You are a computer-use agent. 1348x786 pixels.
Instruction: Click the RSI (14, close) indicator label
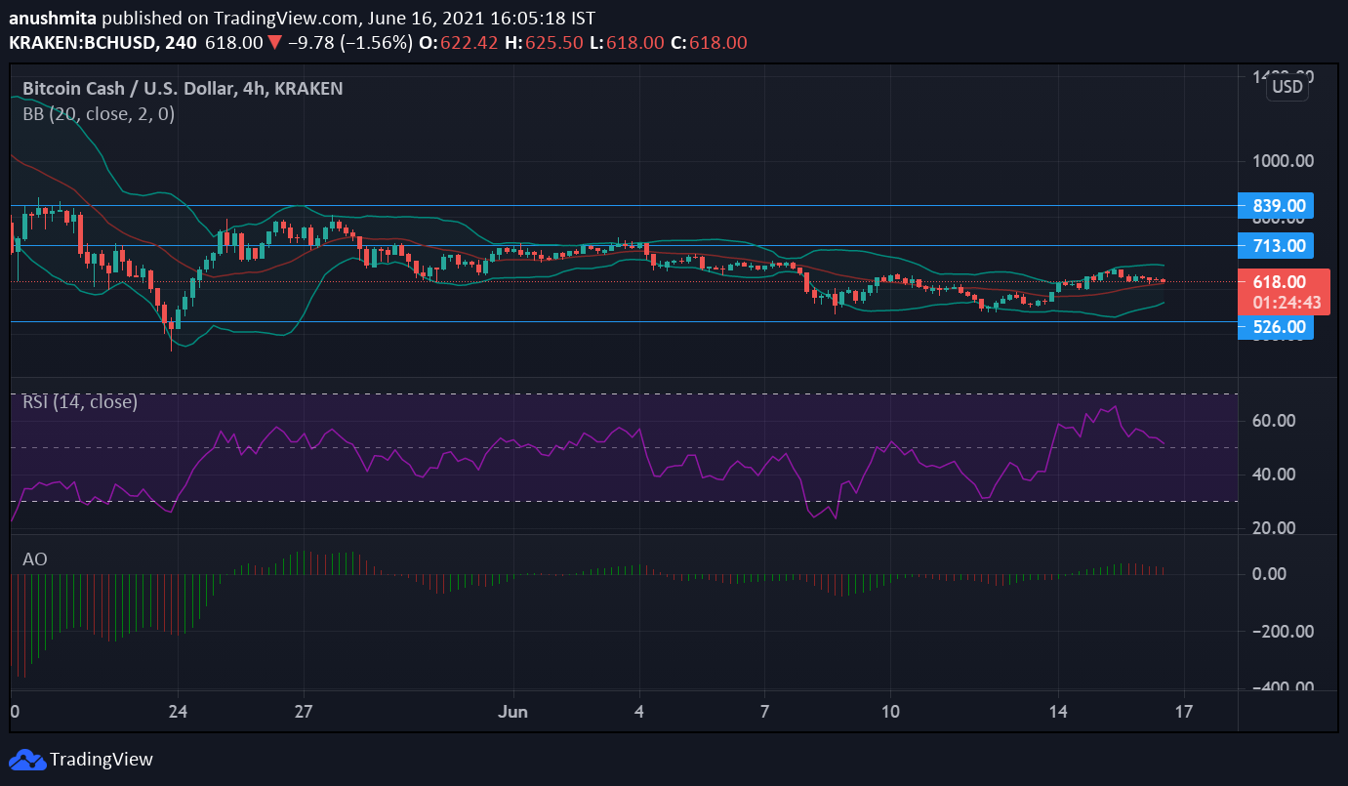[x=80, y=401]
